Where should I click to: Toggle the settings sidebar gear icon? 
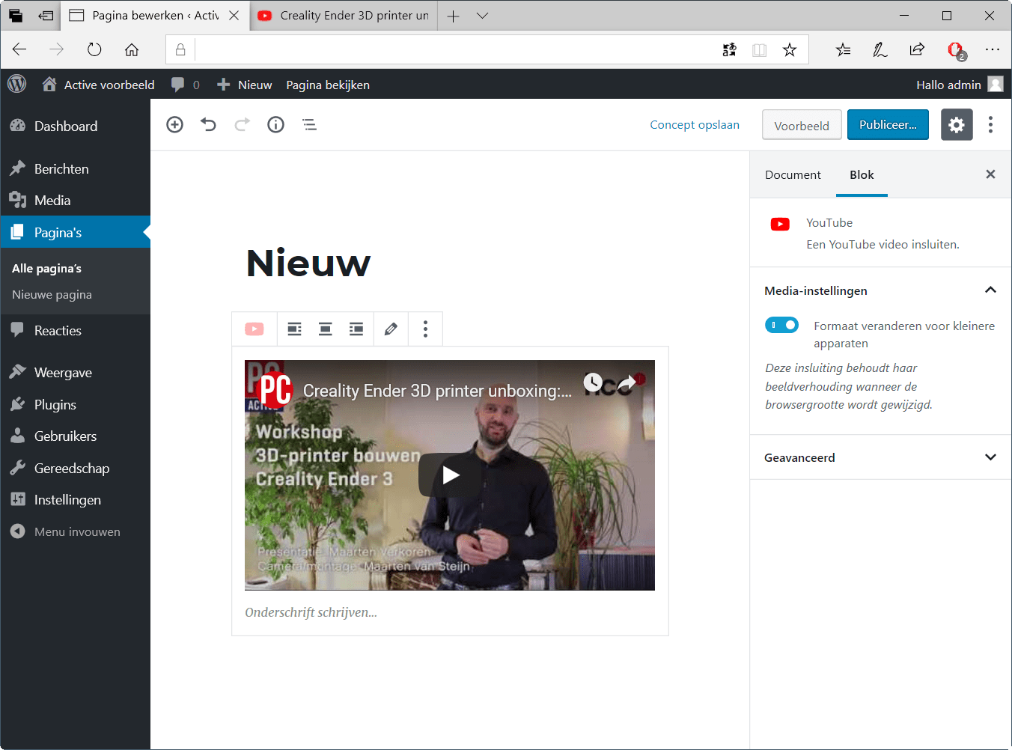(957, 125)
